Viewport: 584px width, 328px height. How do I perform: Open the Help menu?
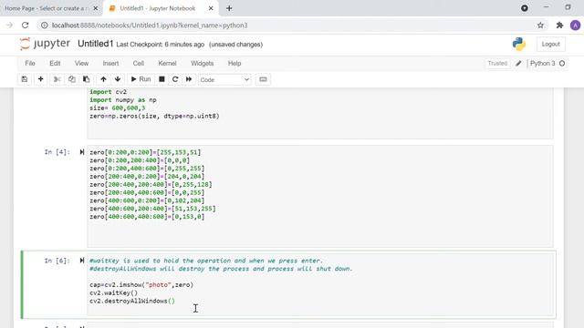235,63
